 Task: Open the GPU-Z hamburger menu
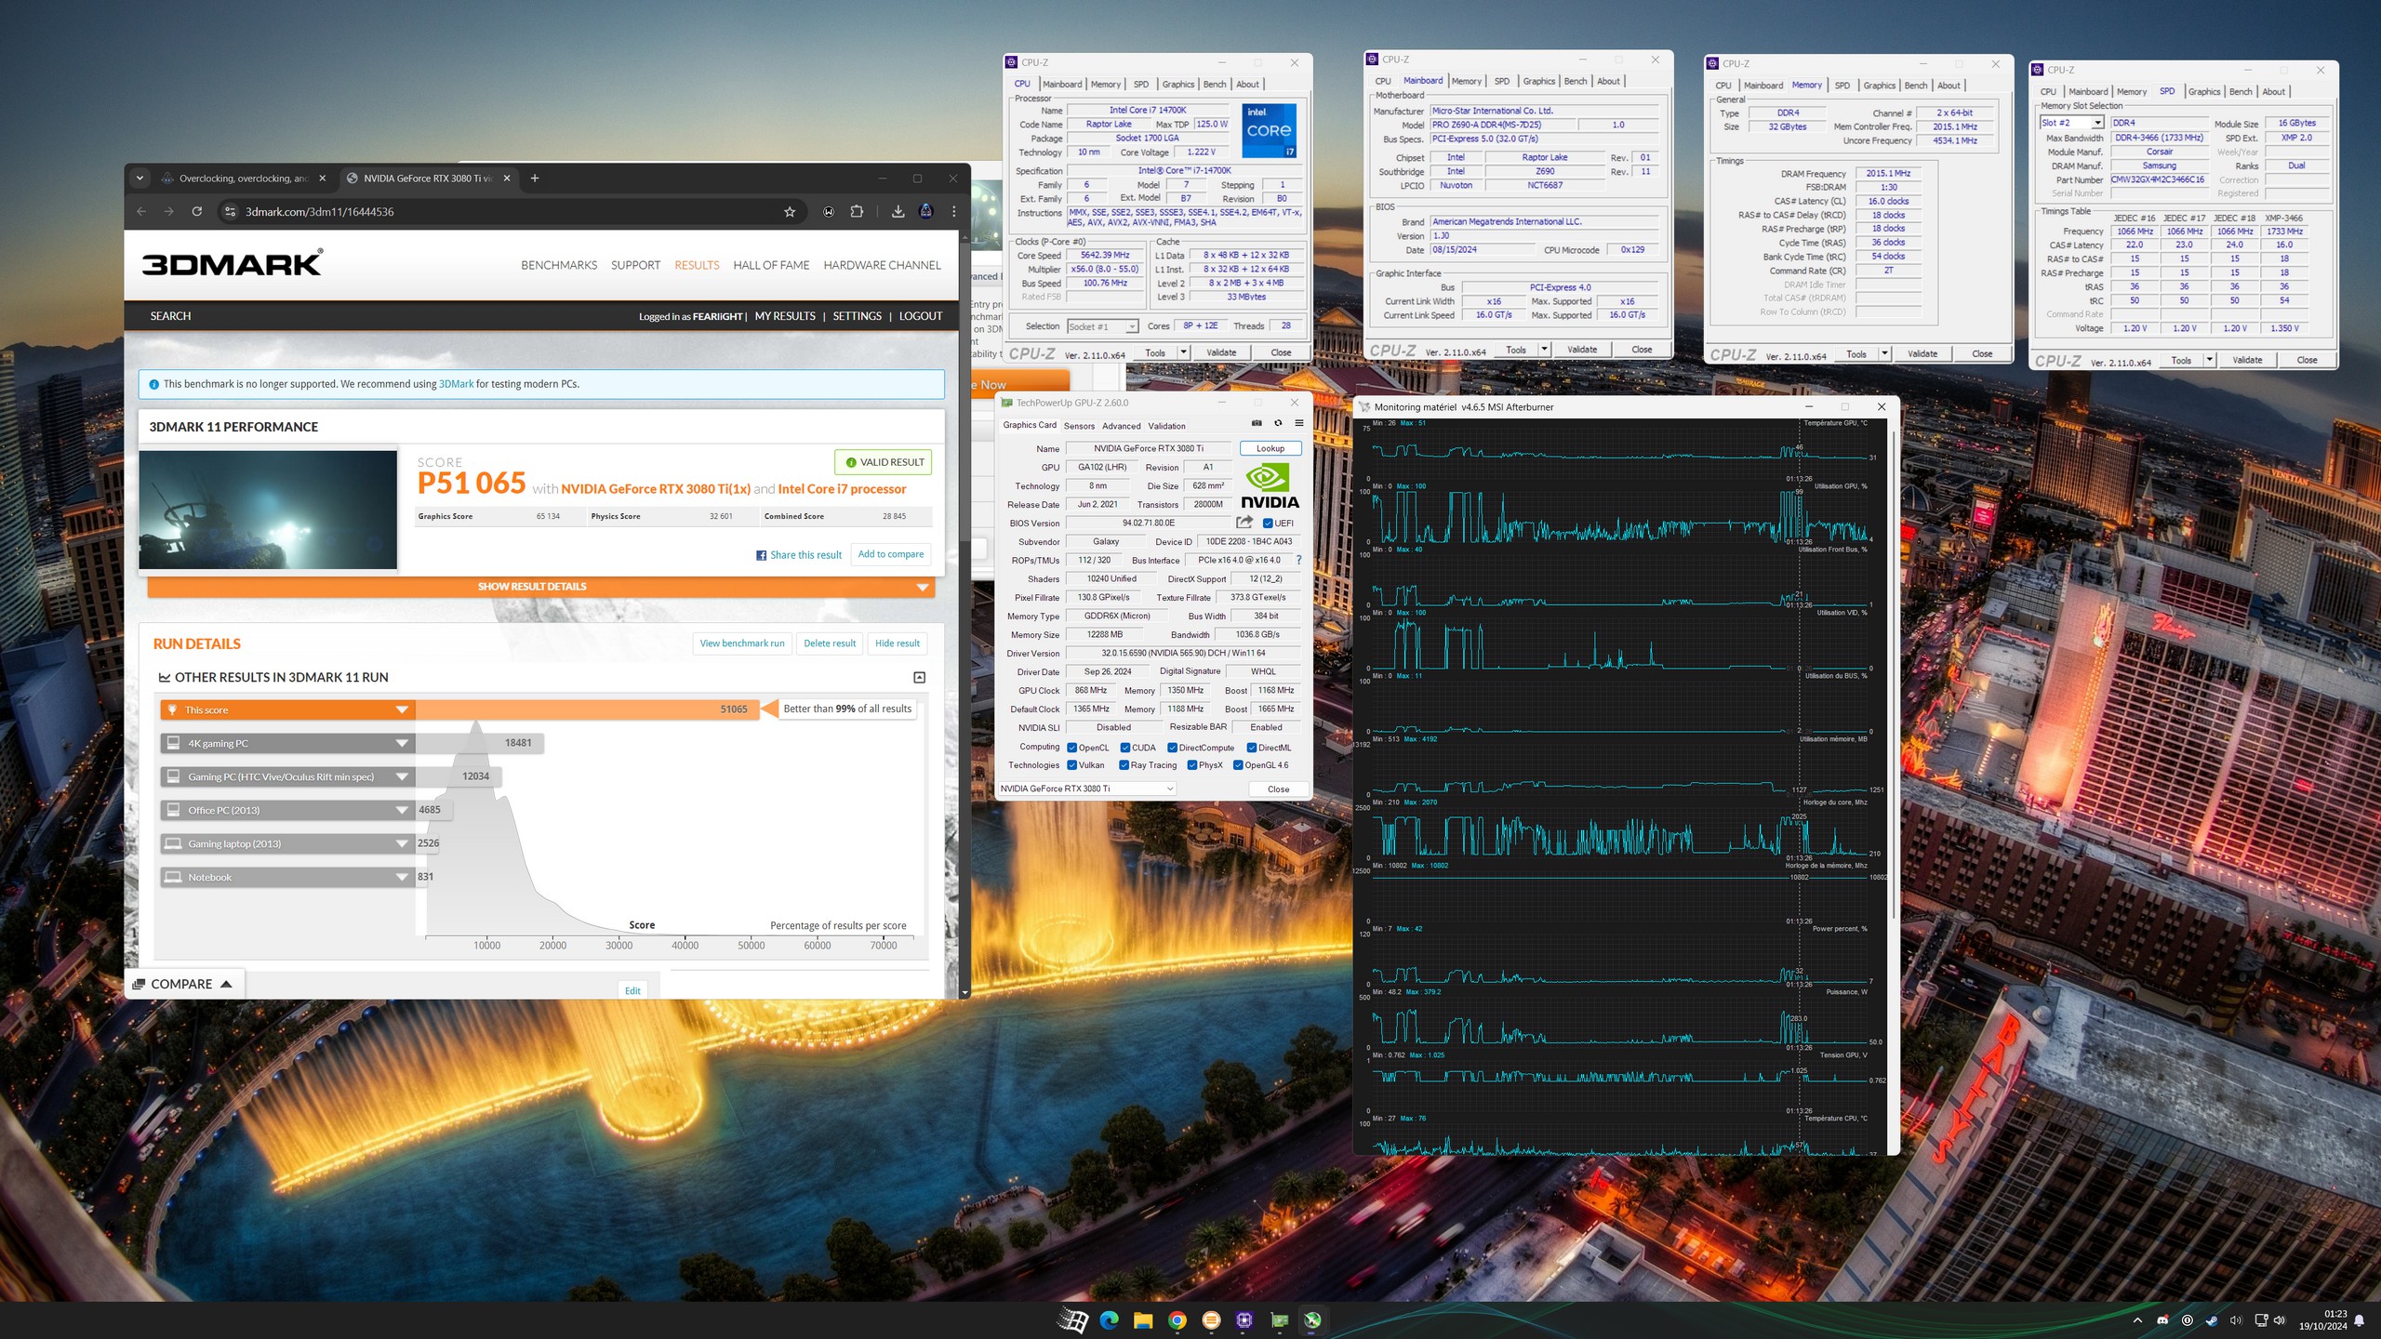(1299, 423)
